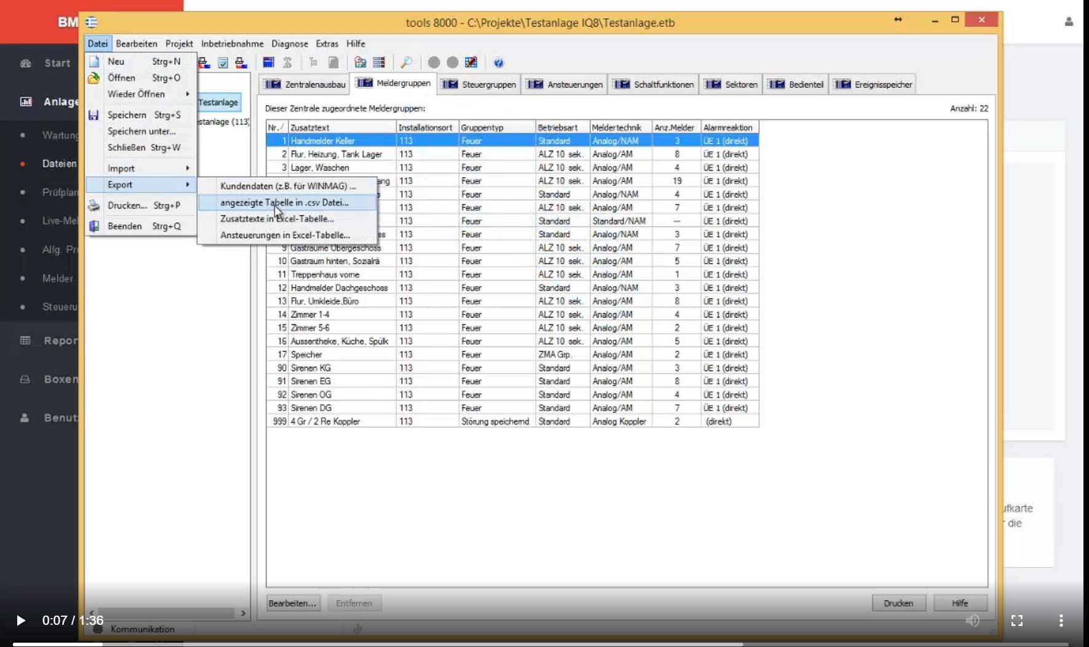The image size is (1089, 647).
Task: Click the Beenden exit icon in menu
Action: [x=94, y=226]
